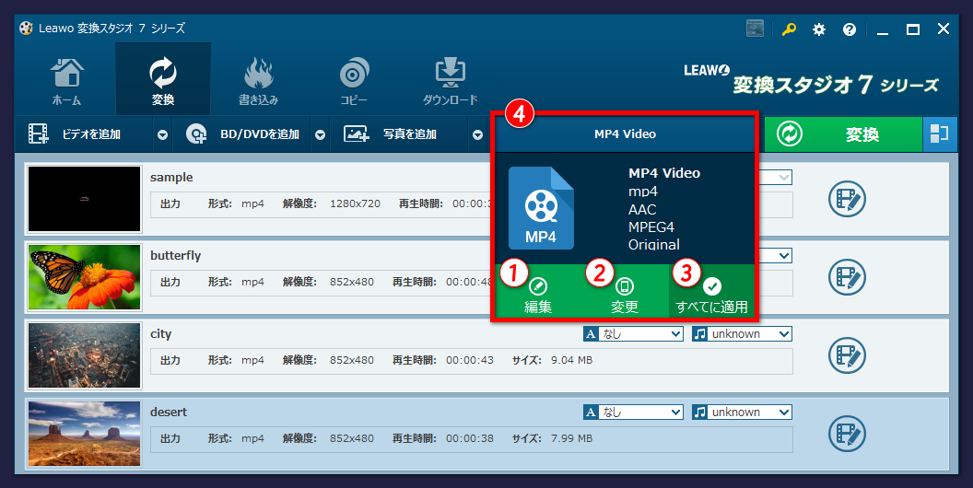Open the settings gear icon in title bar

pos(818,29)
